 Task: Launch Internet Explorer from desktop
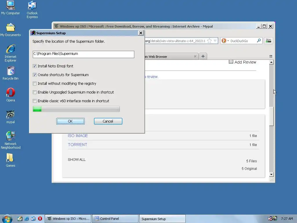click(10, 53)
